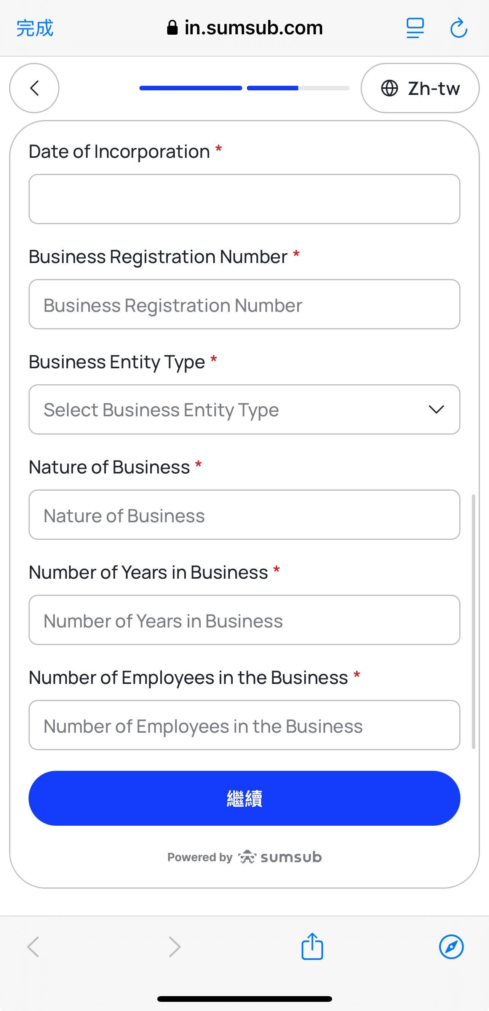This screenshot has height=1011, width=489.
Task: Tap the page reload icon
Action: click(459, 28)
